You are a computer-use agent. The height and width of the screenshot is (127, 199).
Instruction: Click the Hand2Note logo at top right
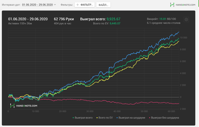pos(183,5)
